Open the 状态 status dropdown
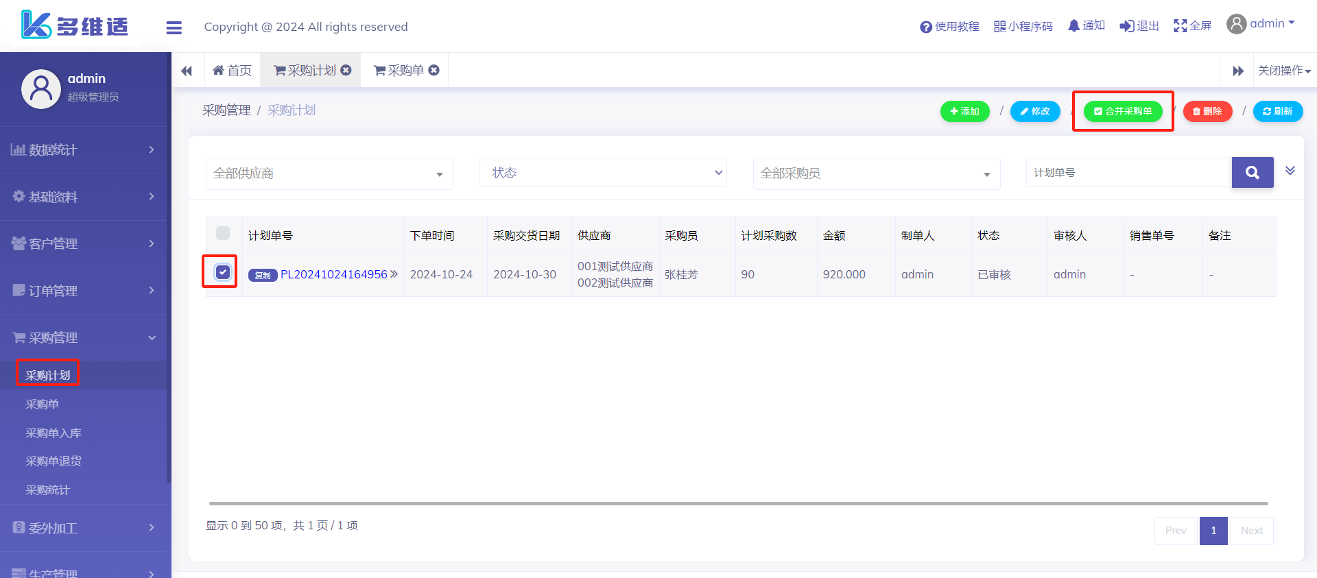Image resolution: width=1317 pixels, height=578 pixels. 603,173
